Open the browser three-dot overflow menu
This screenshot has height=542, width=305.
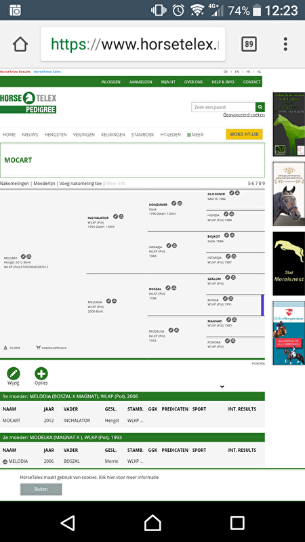pos(285,44)
